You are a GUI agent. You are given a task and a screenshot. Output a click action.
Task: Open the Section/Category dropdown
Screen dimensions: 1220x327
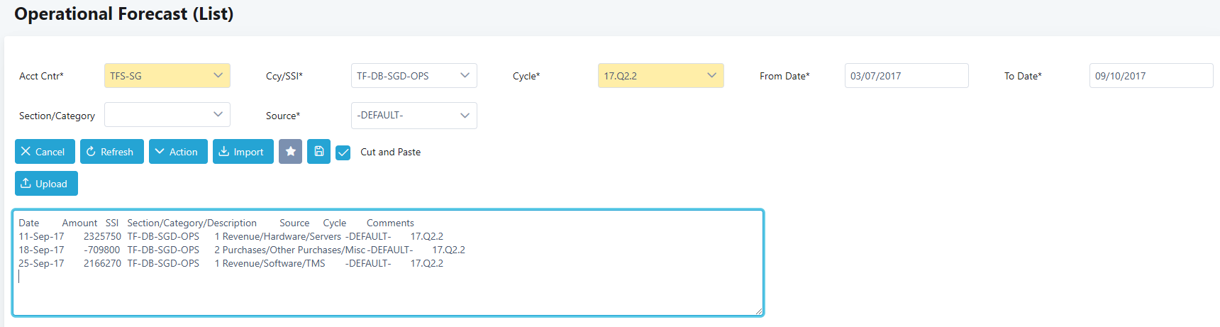click(x=167, y=115)
